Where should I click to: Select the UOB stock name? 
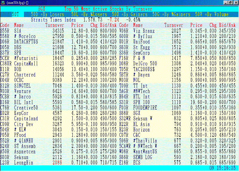pyautogui.click(x=18, y=69)
